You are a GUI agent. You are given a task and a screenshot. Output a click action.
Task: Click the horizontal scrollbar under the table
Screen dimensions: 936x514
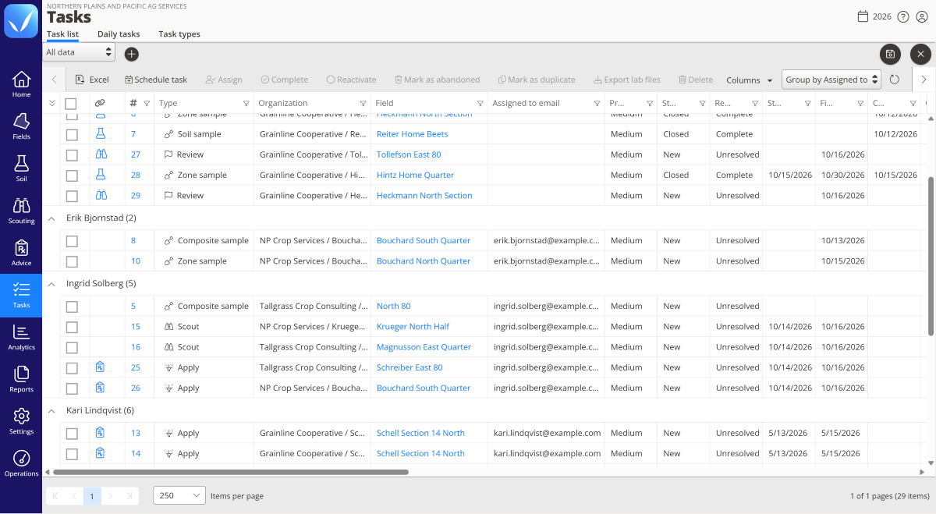[231, 472]
